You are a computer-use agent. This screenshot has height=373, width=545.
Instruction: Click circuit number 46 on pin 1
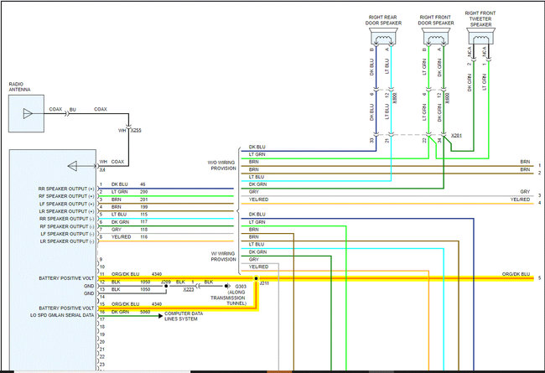(x=143, y=184)
